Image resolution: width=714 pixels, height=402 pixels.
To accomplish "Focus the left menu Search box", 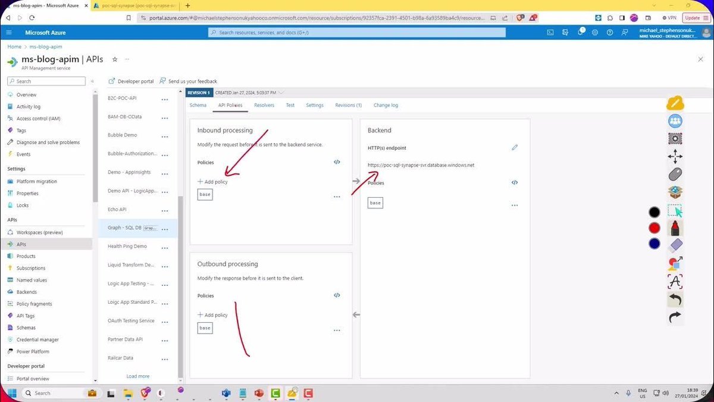I will 46,81.
